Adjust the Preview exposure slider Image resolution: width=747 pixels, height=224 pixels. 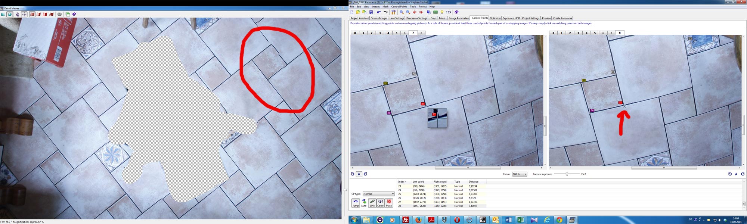567,174
